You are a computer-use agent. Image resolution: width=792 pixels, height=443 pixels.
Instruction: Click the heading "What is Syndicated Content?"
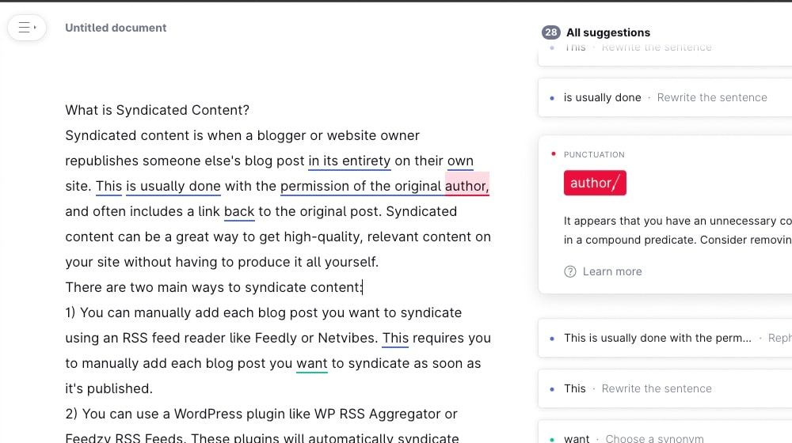click(157, 110)
